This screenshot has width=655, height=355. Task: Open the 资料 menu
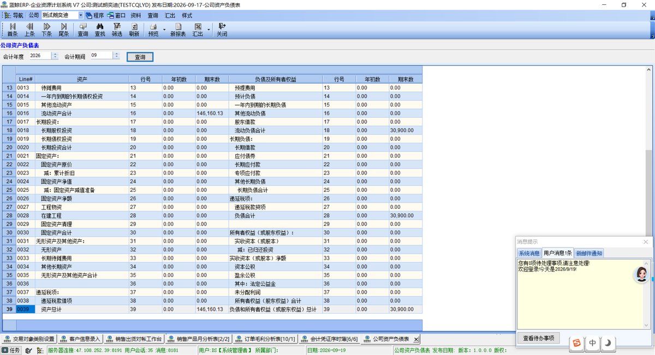pos(136,16)
